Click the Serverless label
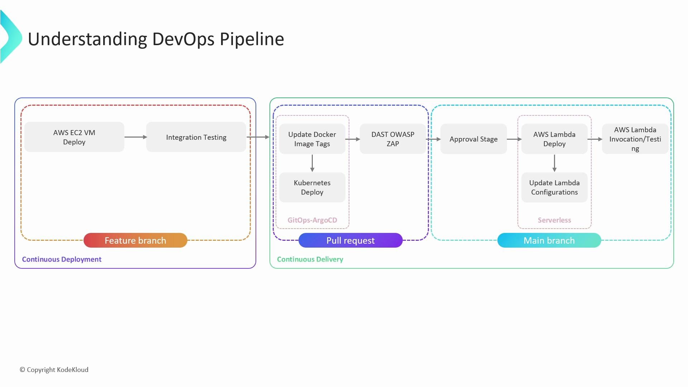 [554, 220]
